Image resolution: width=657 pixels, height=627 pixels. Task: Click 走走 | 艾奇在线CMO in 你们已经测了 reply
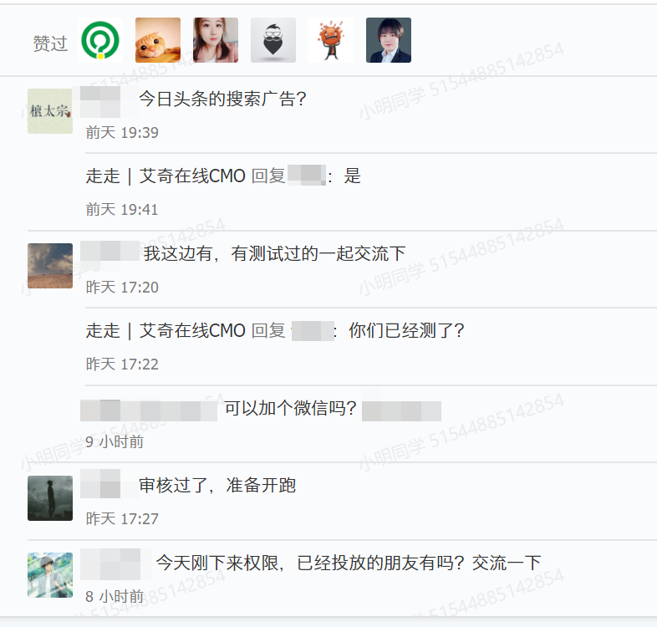[166, 331]
